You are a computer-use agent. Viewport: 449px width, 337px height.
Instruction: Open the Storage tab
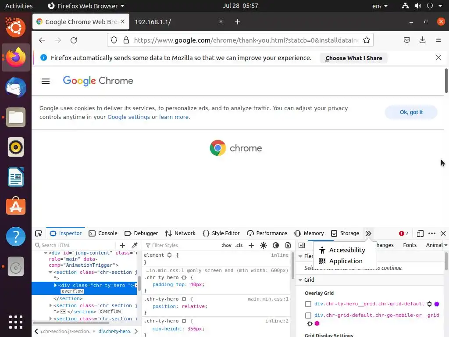tap(345, 233)
